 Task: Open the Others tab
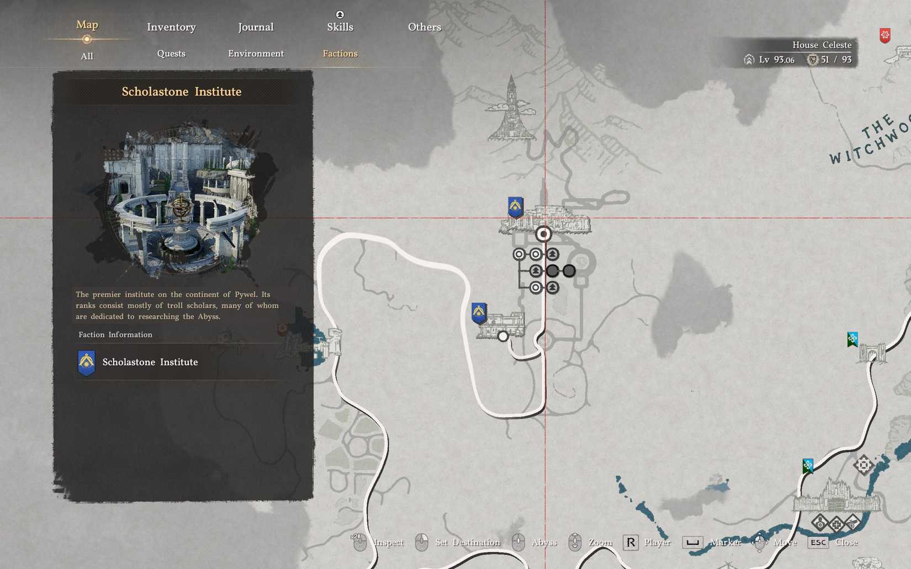click(x=424, y=27)
